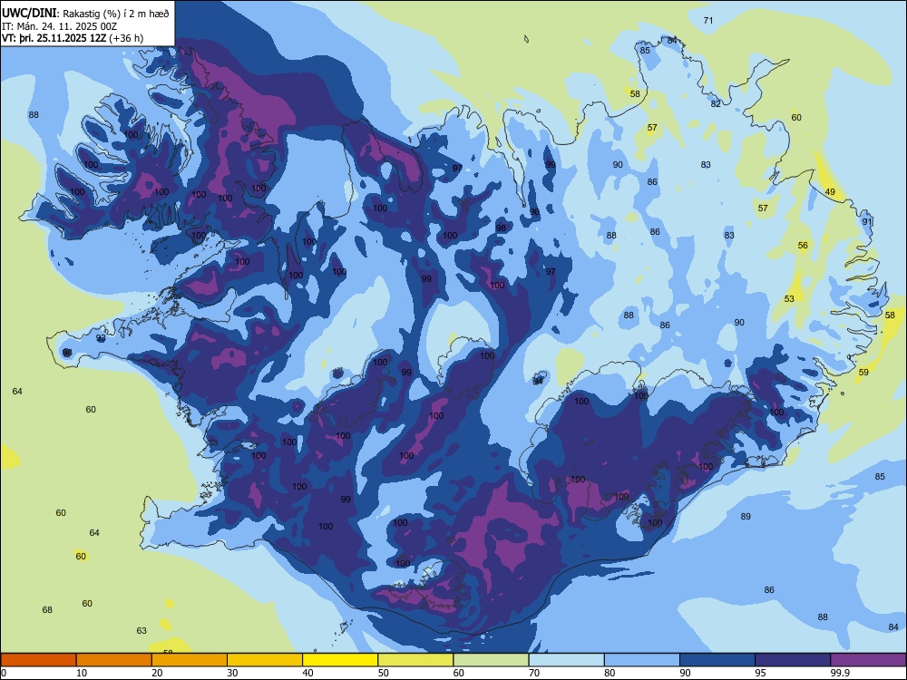
Task: Click the 'Rakastig (%) í 2 m hæð' label
Action: click(x=116, y=14)
